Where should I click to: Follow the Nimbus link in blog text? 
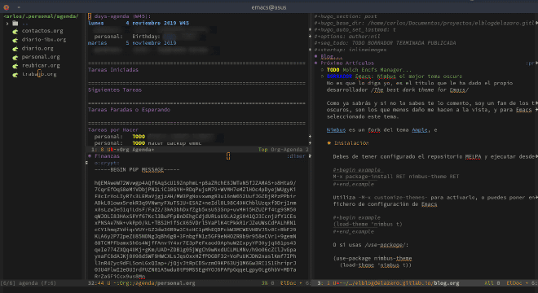[336, 130]
